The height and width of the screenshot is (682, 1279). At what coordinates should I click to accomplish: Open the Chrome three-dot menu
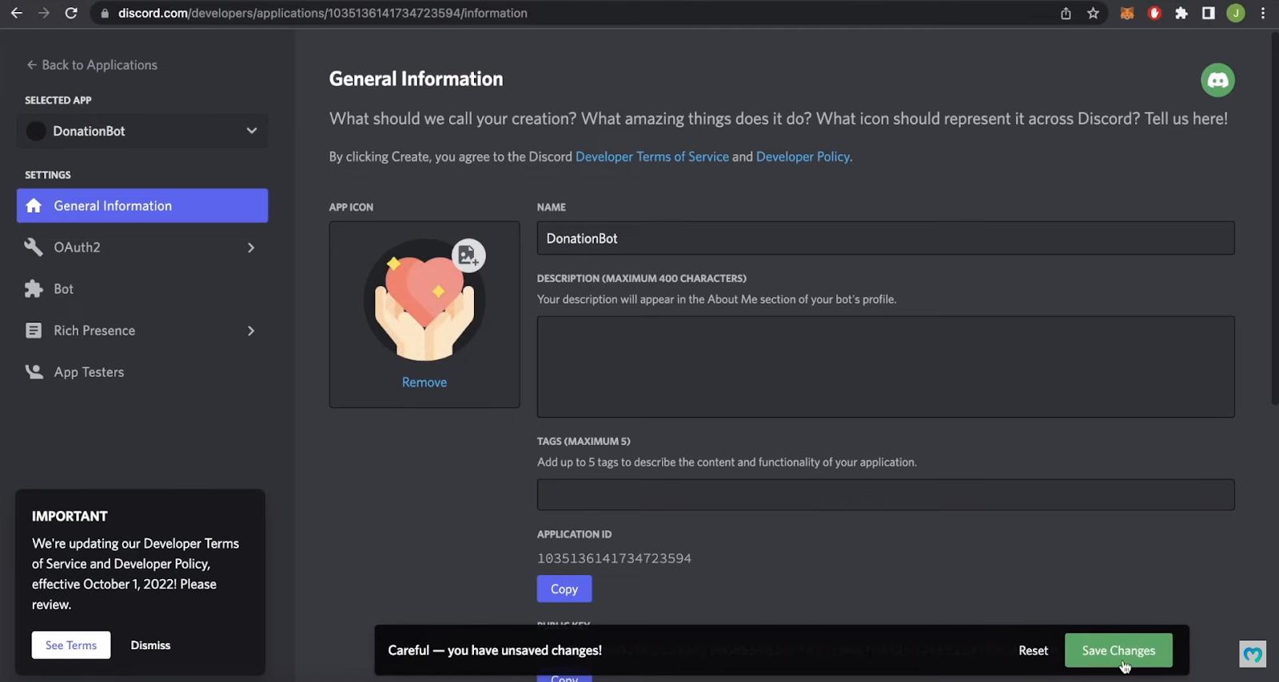(1263, 13)
